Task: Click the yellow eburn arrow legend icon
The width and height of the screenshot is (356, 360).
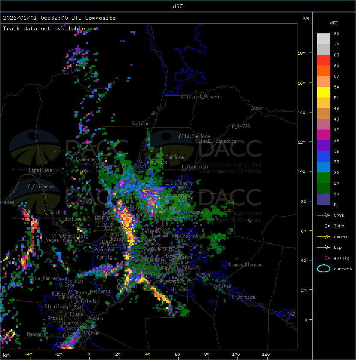Action: [323, 237]
